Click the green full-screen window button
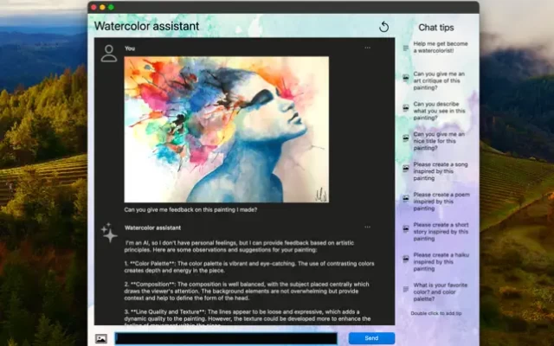Image resolution: width=554 pixels, height=346 pixels. [x=111, y=7]
